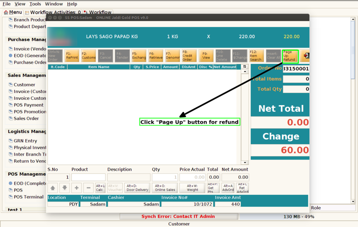Click item table scroll-down arrow

(245, 163)
